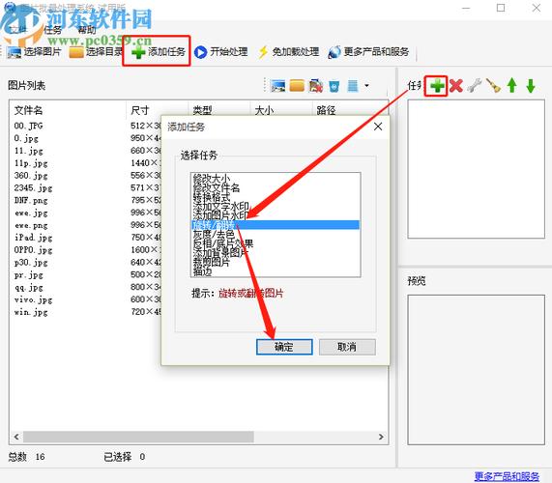Select 描边 in the task list
The height and width of the screenshot is (483, 552).
(x=276, y=270)
